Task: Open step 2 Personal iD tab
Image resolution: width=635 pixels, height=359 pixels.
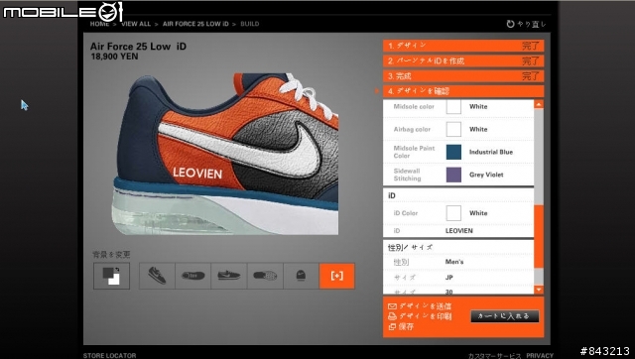Action: pos(463,60)
